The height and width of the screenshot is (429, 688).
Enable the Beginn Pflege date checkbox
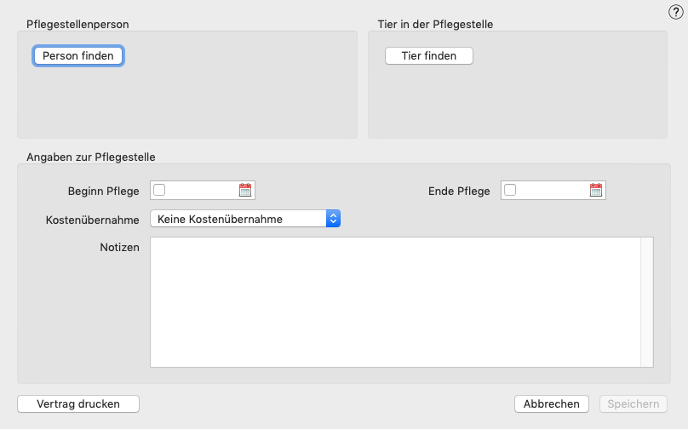(159, 190)
